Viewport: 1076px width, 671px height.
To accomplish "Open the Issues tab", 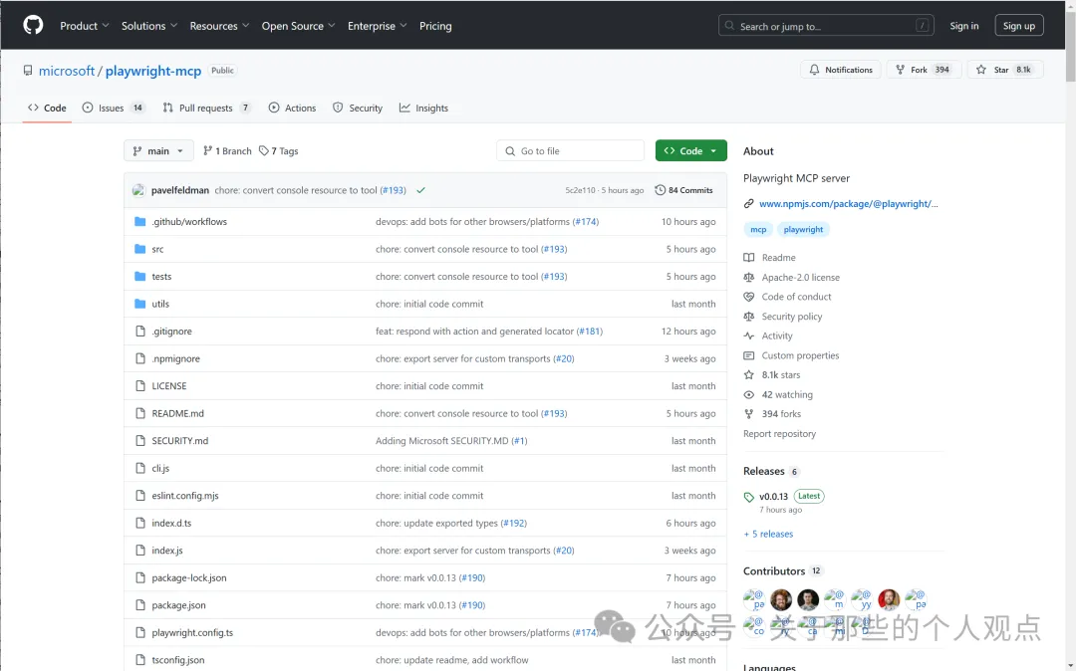I will [114, 109].
